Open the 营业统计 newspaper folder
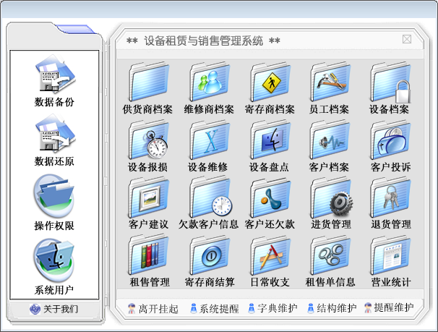The image size is (438, 332). pos(390,255)
